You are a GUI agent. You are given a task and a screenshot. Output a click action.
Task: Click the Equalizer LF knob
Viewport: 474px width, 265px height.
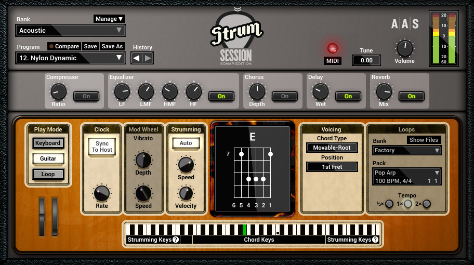122,92
